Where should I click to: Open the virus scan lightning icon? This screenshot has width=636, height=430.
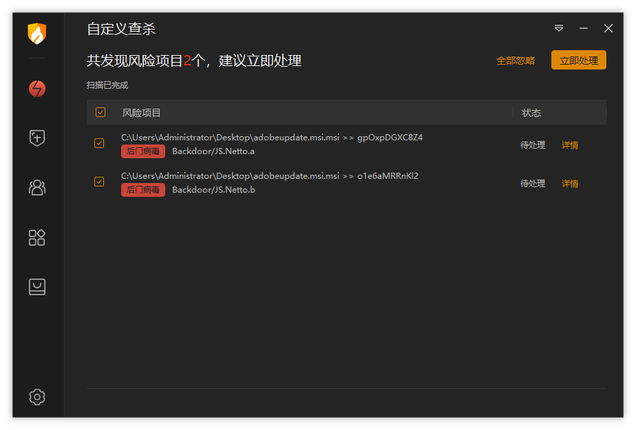[x=37, y=89]
